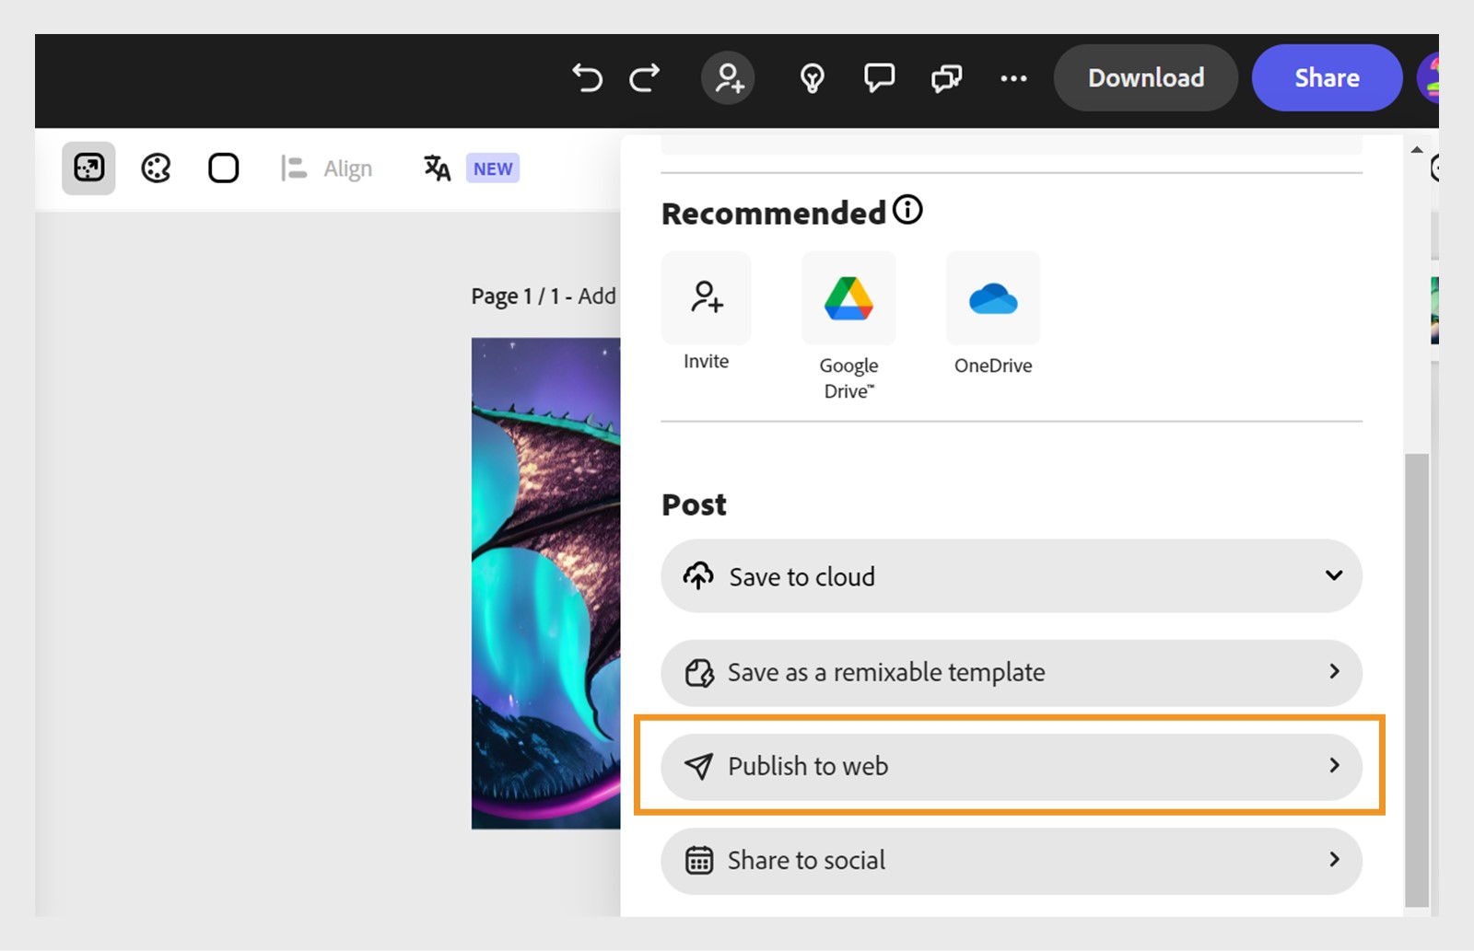This screenshot has width=1474, height=951.
Task: Click the Invite option in the share panel
Action: point(706,297)
